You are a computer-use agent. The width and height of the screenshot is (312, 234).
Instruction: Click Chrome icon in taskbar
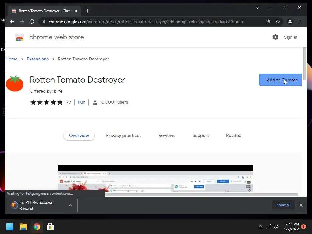coord(37,227)
